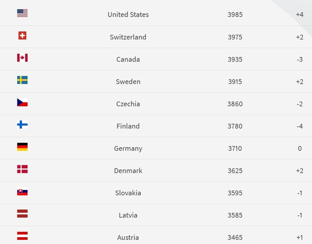Click Finland's 3780 points value

[x=235, y=126]
